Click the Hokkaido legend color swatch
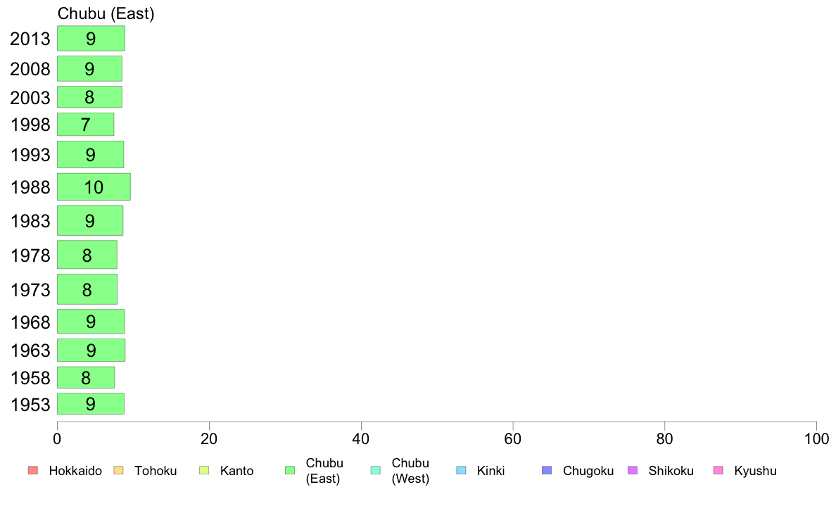The width and height of the screenshot is (836, 518). 32,471
